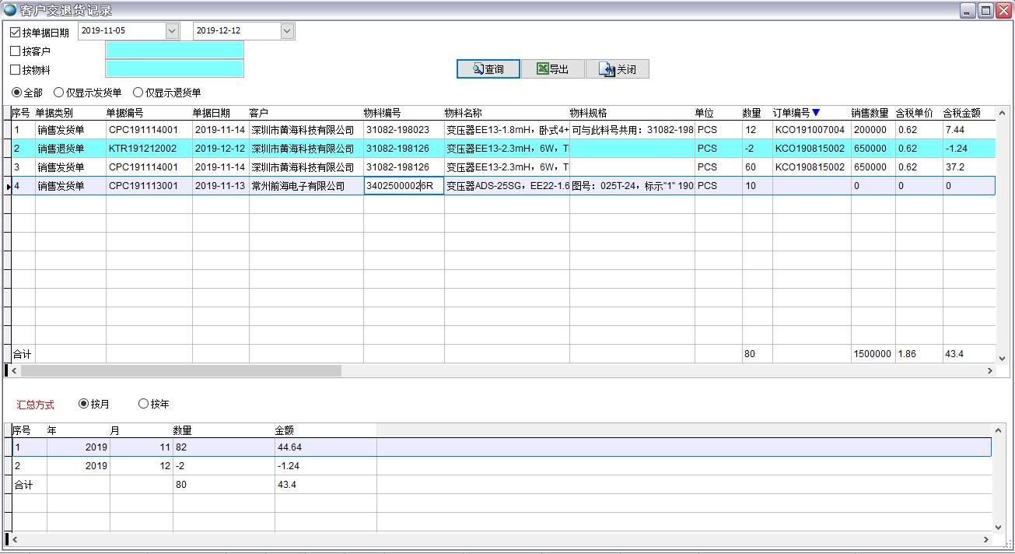Enable the 按客户 checkbox
Image resolution: width=1015 pixels, height=554 pixels.
pyautogui.click(x=16, y=51)
